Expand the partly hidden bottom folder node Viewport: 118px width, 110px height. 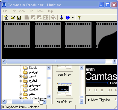[20, 98]
